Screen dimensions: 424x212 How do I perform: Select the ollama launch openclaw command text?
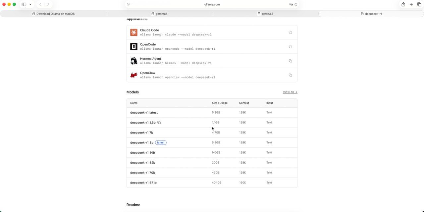pyautogui.click(x=178, y=77)
